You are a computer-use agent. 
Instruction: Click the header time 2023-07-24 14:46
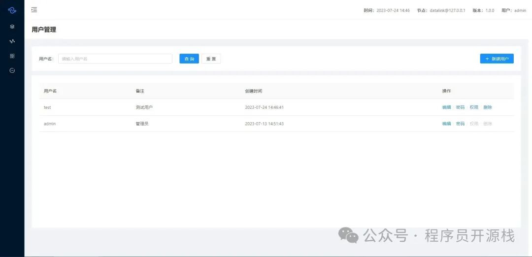tap(393, 10)
